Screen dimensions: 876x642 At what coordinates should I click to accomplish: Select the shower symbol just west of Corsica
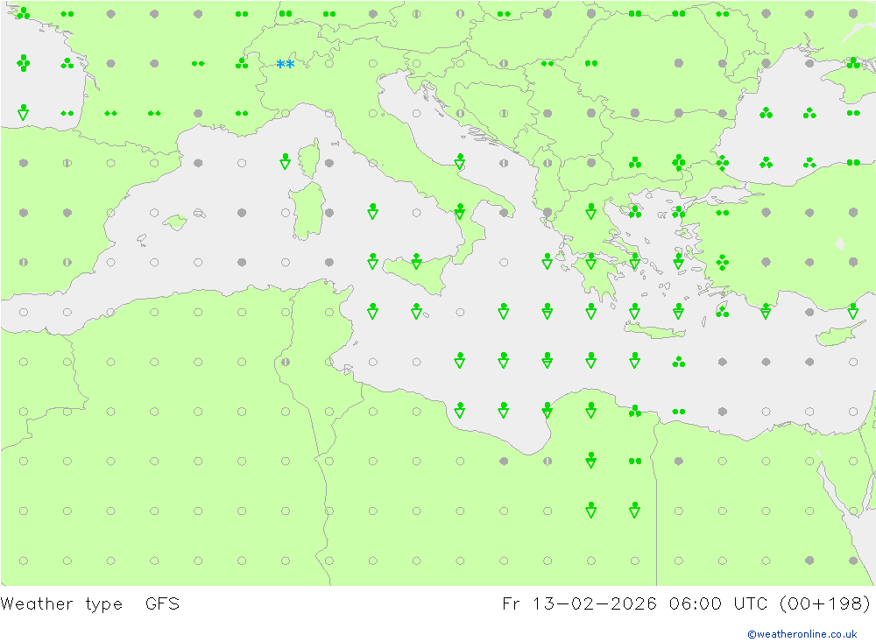coord(285,161)
